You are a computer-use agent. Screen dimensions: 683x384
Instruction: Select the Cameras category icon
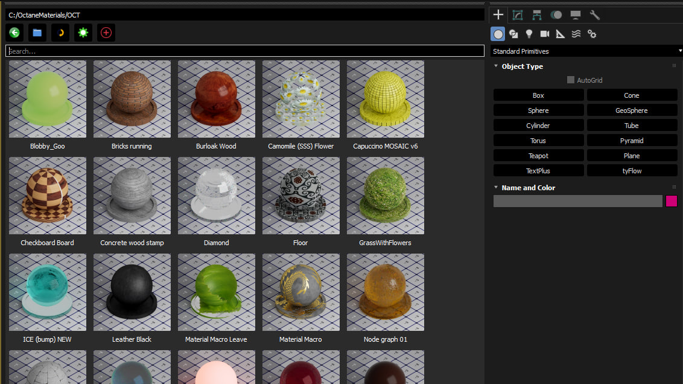coord(545,34)
